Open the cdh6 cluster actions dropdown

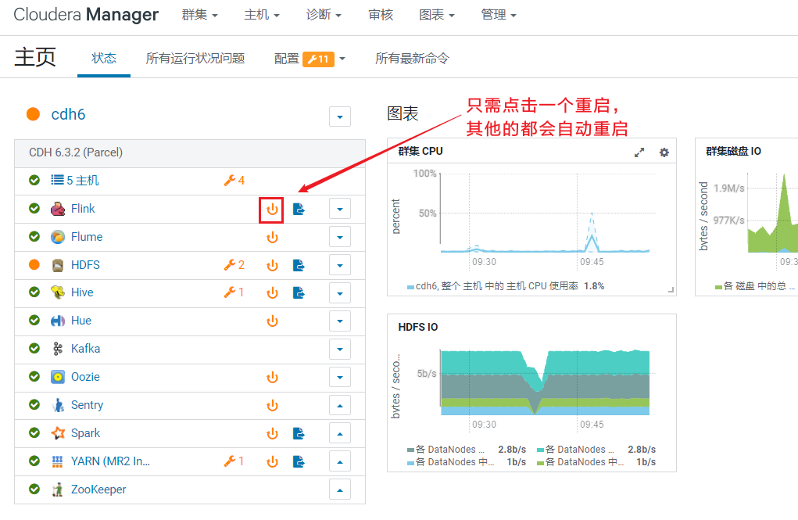pos(340,117)
